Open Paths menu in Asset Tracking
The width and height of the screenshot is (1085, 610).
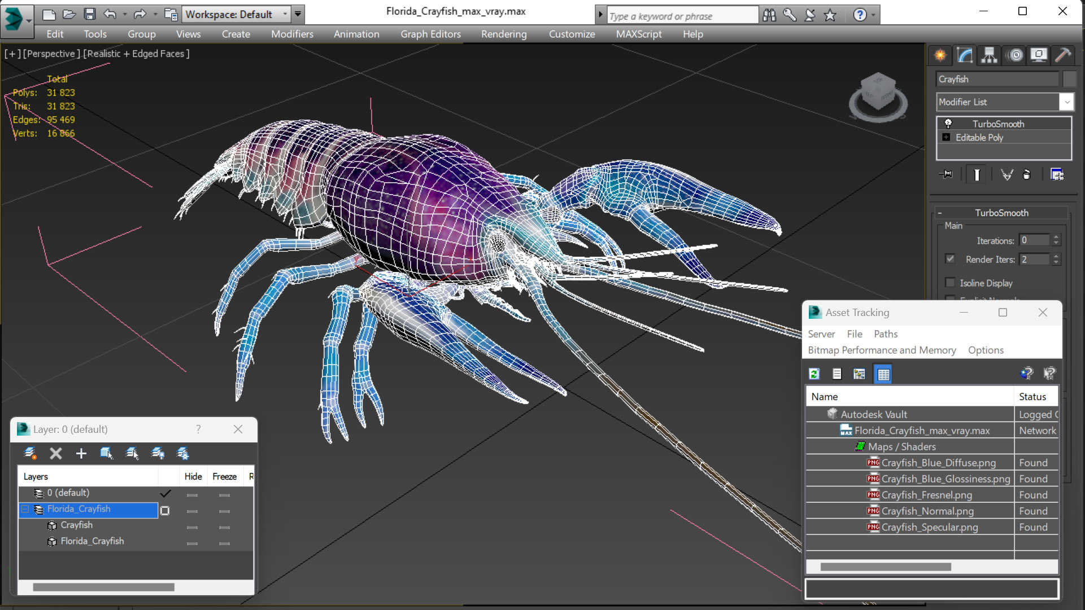pyautogui.click(x=885, y=334)
